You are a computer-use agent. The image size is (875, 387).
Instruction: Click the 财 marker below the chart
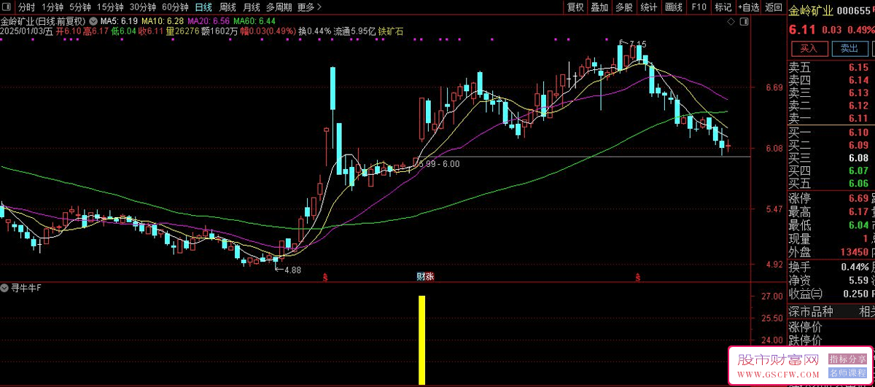[421, 276]
